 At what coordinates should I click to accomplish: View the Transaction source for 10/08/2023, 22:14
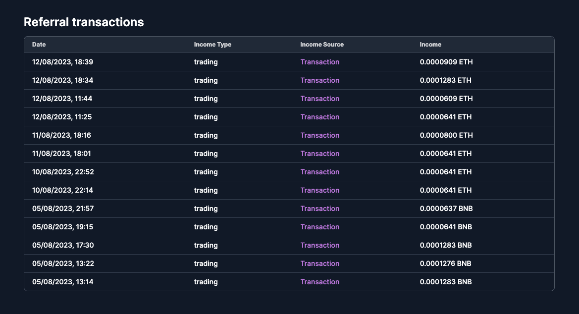320,190
